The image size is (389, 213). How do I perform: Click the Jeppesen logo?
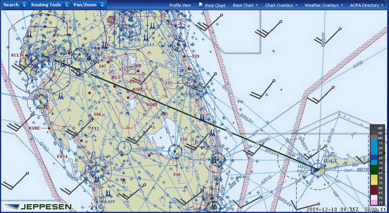click(38, 207)
